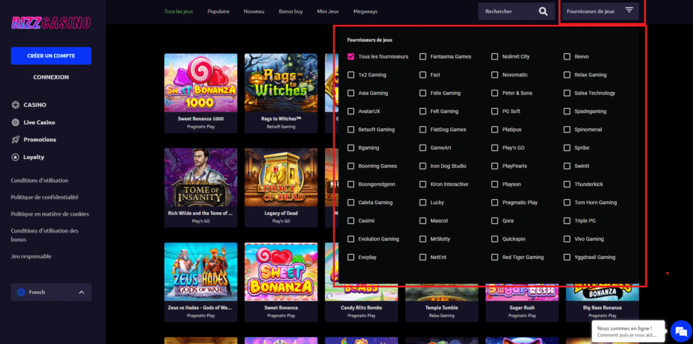The width and height of the screenshot is (693, 344).
Task: Expand the French language chevron
Action: pos(81,293)
